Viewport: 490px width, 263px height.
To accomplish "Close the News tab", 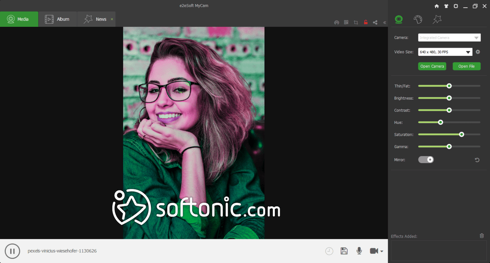I will click(x=112, y=19).
